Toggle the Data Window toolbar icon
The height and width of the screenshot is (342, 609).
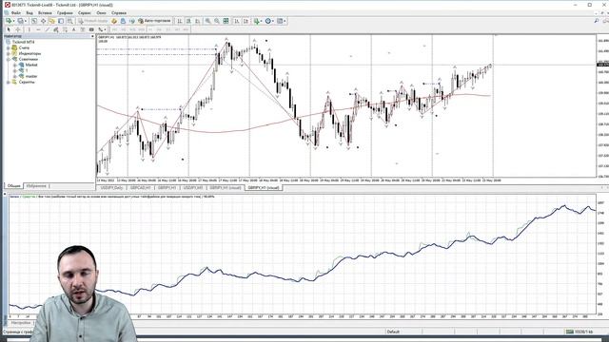tap(43, 21)
